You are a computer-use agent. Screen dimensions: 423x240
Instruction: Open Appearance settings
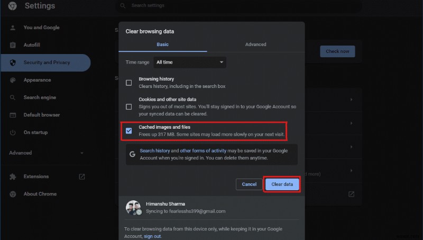[37, 80]
